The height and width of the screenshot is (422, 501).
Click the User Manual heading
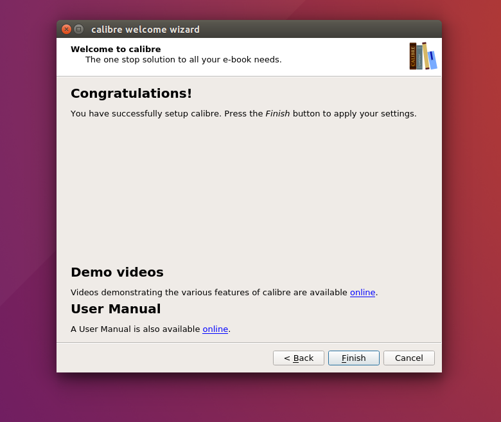pos(116,309)
